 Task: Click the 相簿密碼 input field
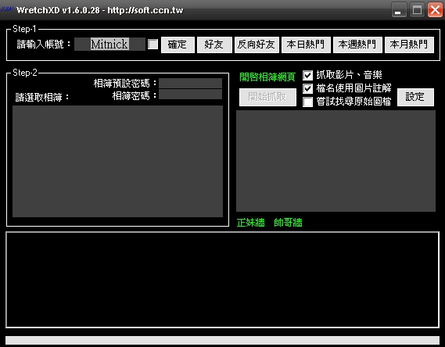pyautogui.click(x=190, y=95)
